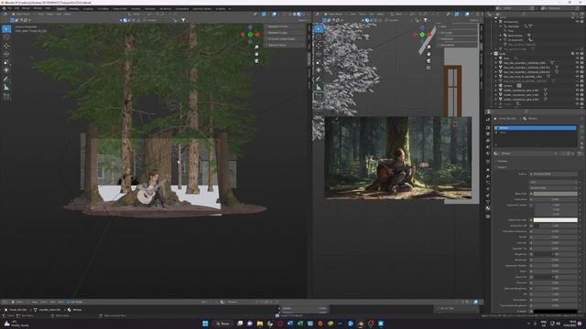The image size is (586, 329).
Task: Switch to the Animation workspace tab
Action: [x=150, y=8]
